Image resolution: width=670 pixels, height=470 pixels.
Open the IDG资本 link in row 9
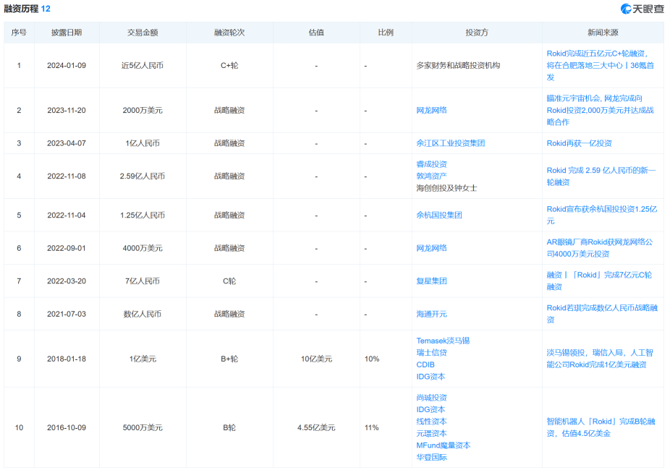tap(431, 377)
